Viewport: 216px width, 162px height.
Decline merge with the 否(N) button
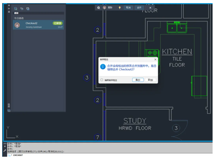pos(150,80)
